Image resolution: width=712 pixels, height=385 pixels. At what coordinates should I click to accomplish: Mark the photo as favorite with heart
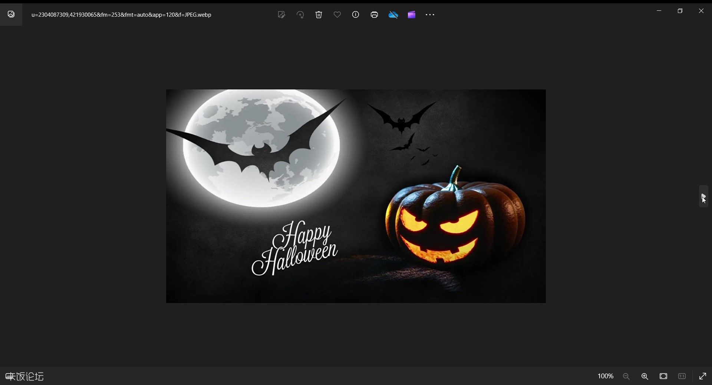pyautogui.click(x=337, y=15)
